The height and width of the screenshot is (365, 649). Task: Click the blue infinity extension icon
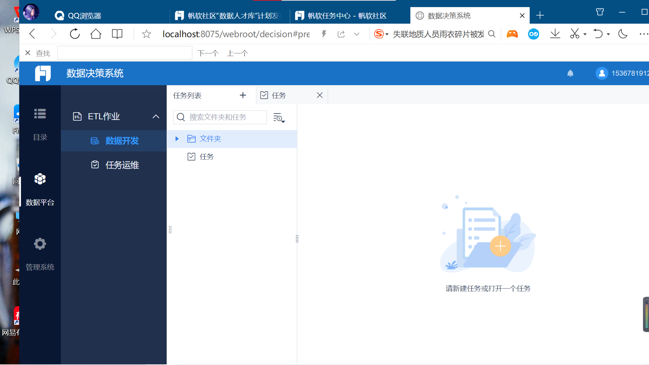533,34
